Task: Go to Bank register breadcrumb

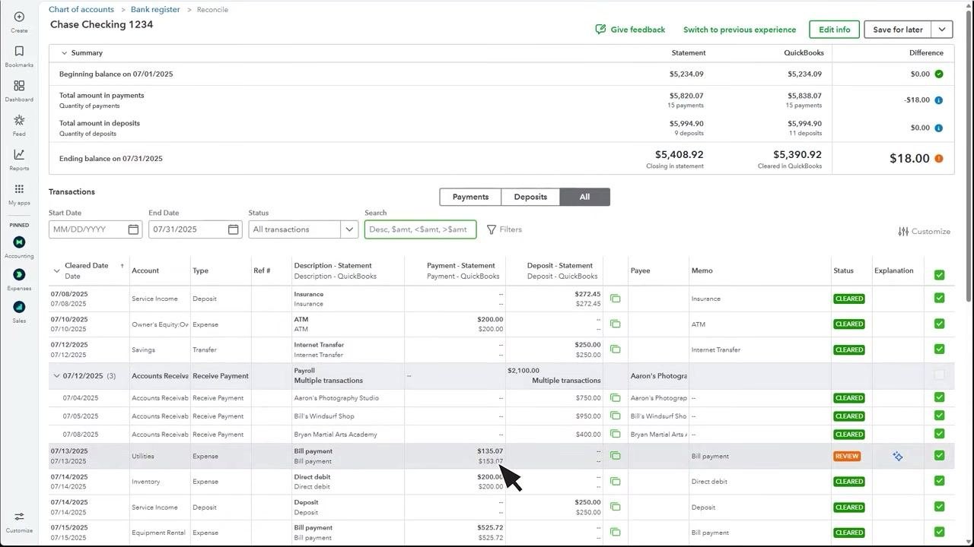Action: [155, 10]
